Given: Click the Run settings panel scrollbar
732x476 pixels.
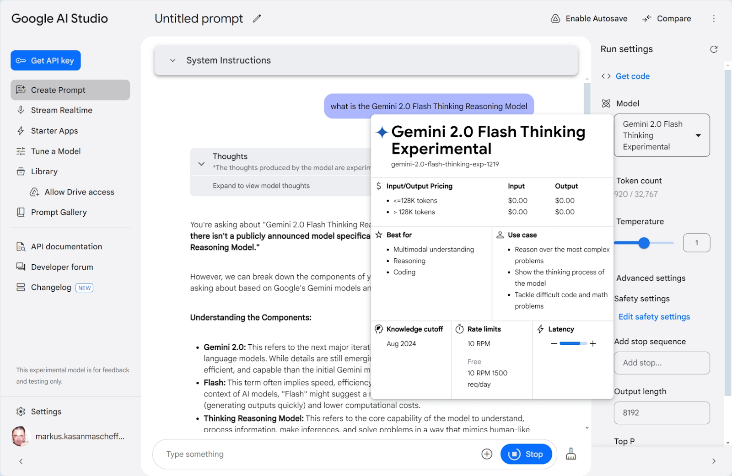Looking at the screenshot, I should pyautogui.click(x=728, y=232).
